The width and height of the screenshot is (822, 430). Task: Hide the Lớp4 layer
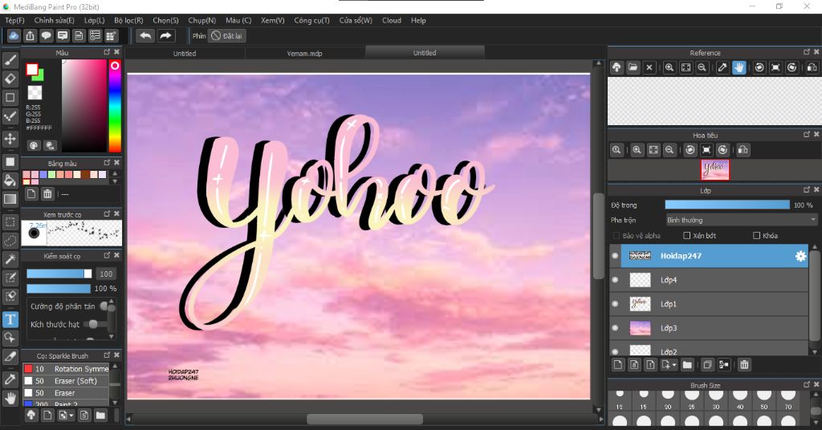(615, 280)
